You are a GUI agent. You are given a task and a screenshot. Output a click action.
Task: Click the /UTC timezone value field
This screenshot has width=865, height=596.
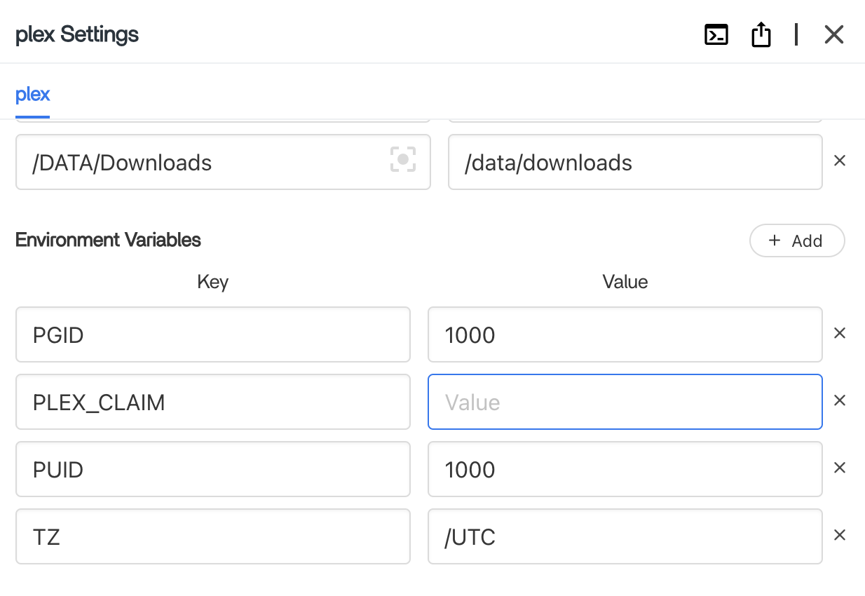(x=625, y=536)
